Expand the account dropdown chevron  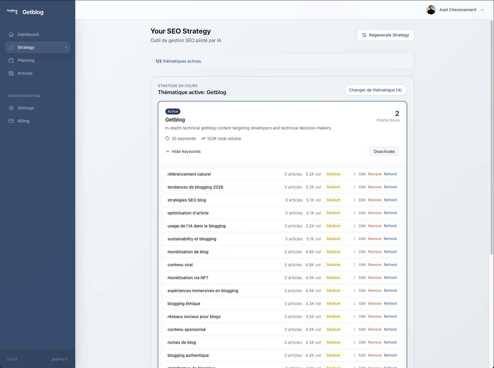pos(482,10)
